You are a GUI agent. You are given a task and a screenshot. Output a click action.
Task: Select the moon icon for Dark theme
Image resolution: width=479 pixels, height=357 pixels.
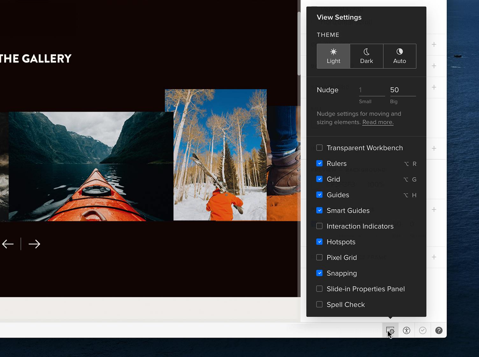point(366,51)
